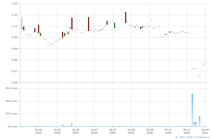Click the 07.11 2005 date label
The image size is (212, 139).
168,131
